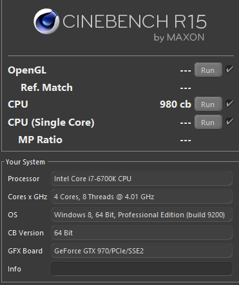Click the MP Ratio label

coord(41,140)
